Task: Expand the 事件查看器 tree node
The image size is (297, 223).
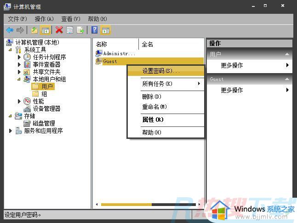Action: tap(19, 65)
